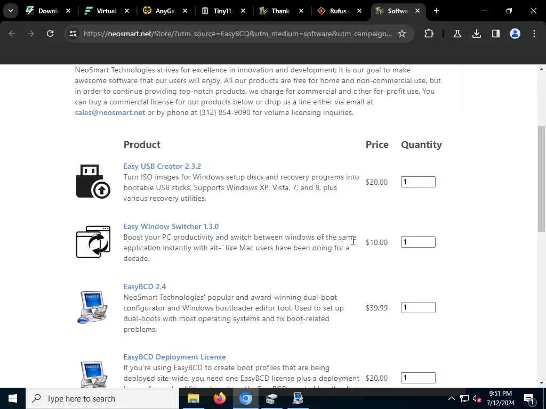
Task: Toggle the browser side panel
Action: (496, 34)
